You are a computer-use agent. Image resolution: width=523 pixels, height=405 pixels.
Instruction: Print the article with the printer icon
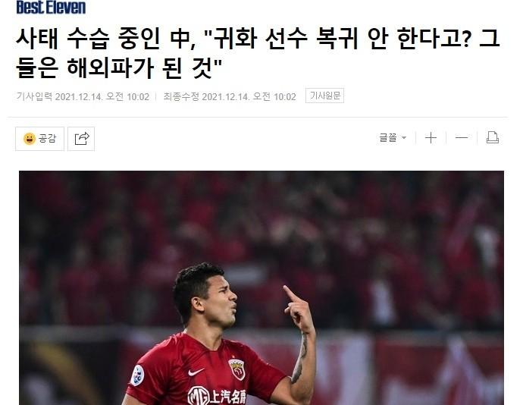[493, 137]
